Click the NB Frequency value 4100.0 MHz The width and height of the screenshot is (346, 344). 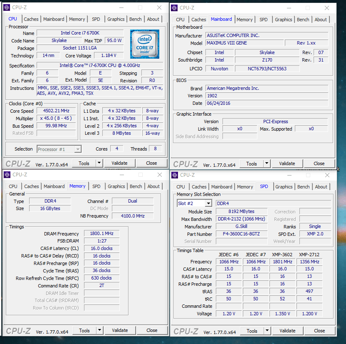pyautogui.click(x=133, y=216)
